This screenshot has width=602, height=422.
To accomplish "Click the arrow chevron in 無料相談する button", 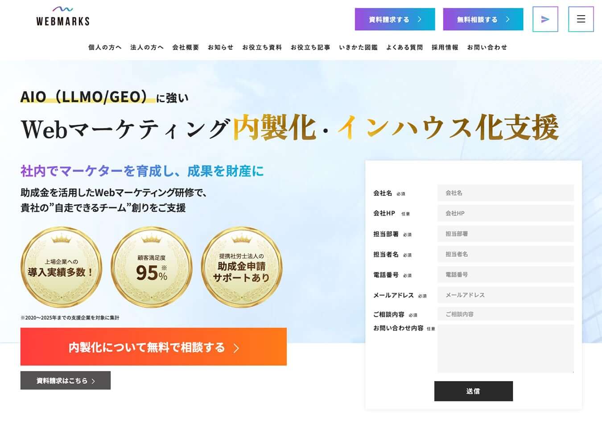I will [x=507, y=20].
